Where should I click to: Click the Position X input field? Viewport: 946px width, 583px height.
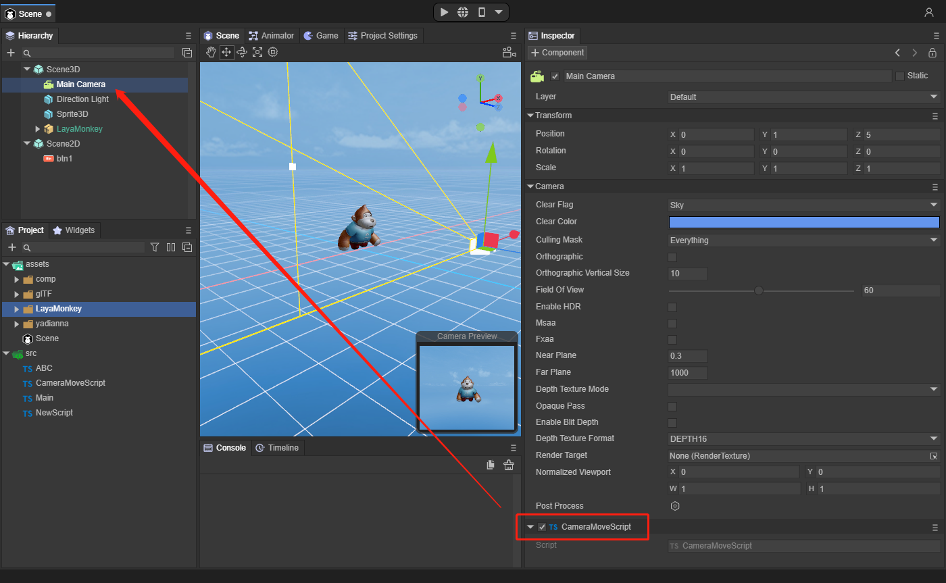click(x=716, y=134)
